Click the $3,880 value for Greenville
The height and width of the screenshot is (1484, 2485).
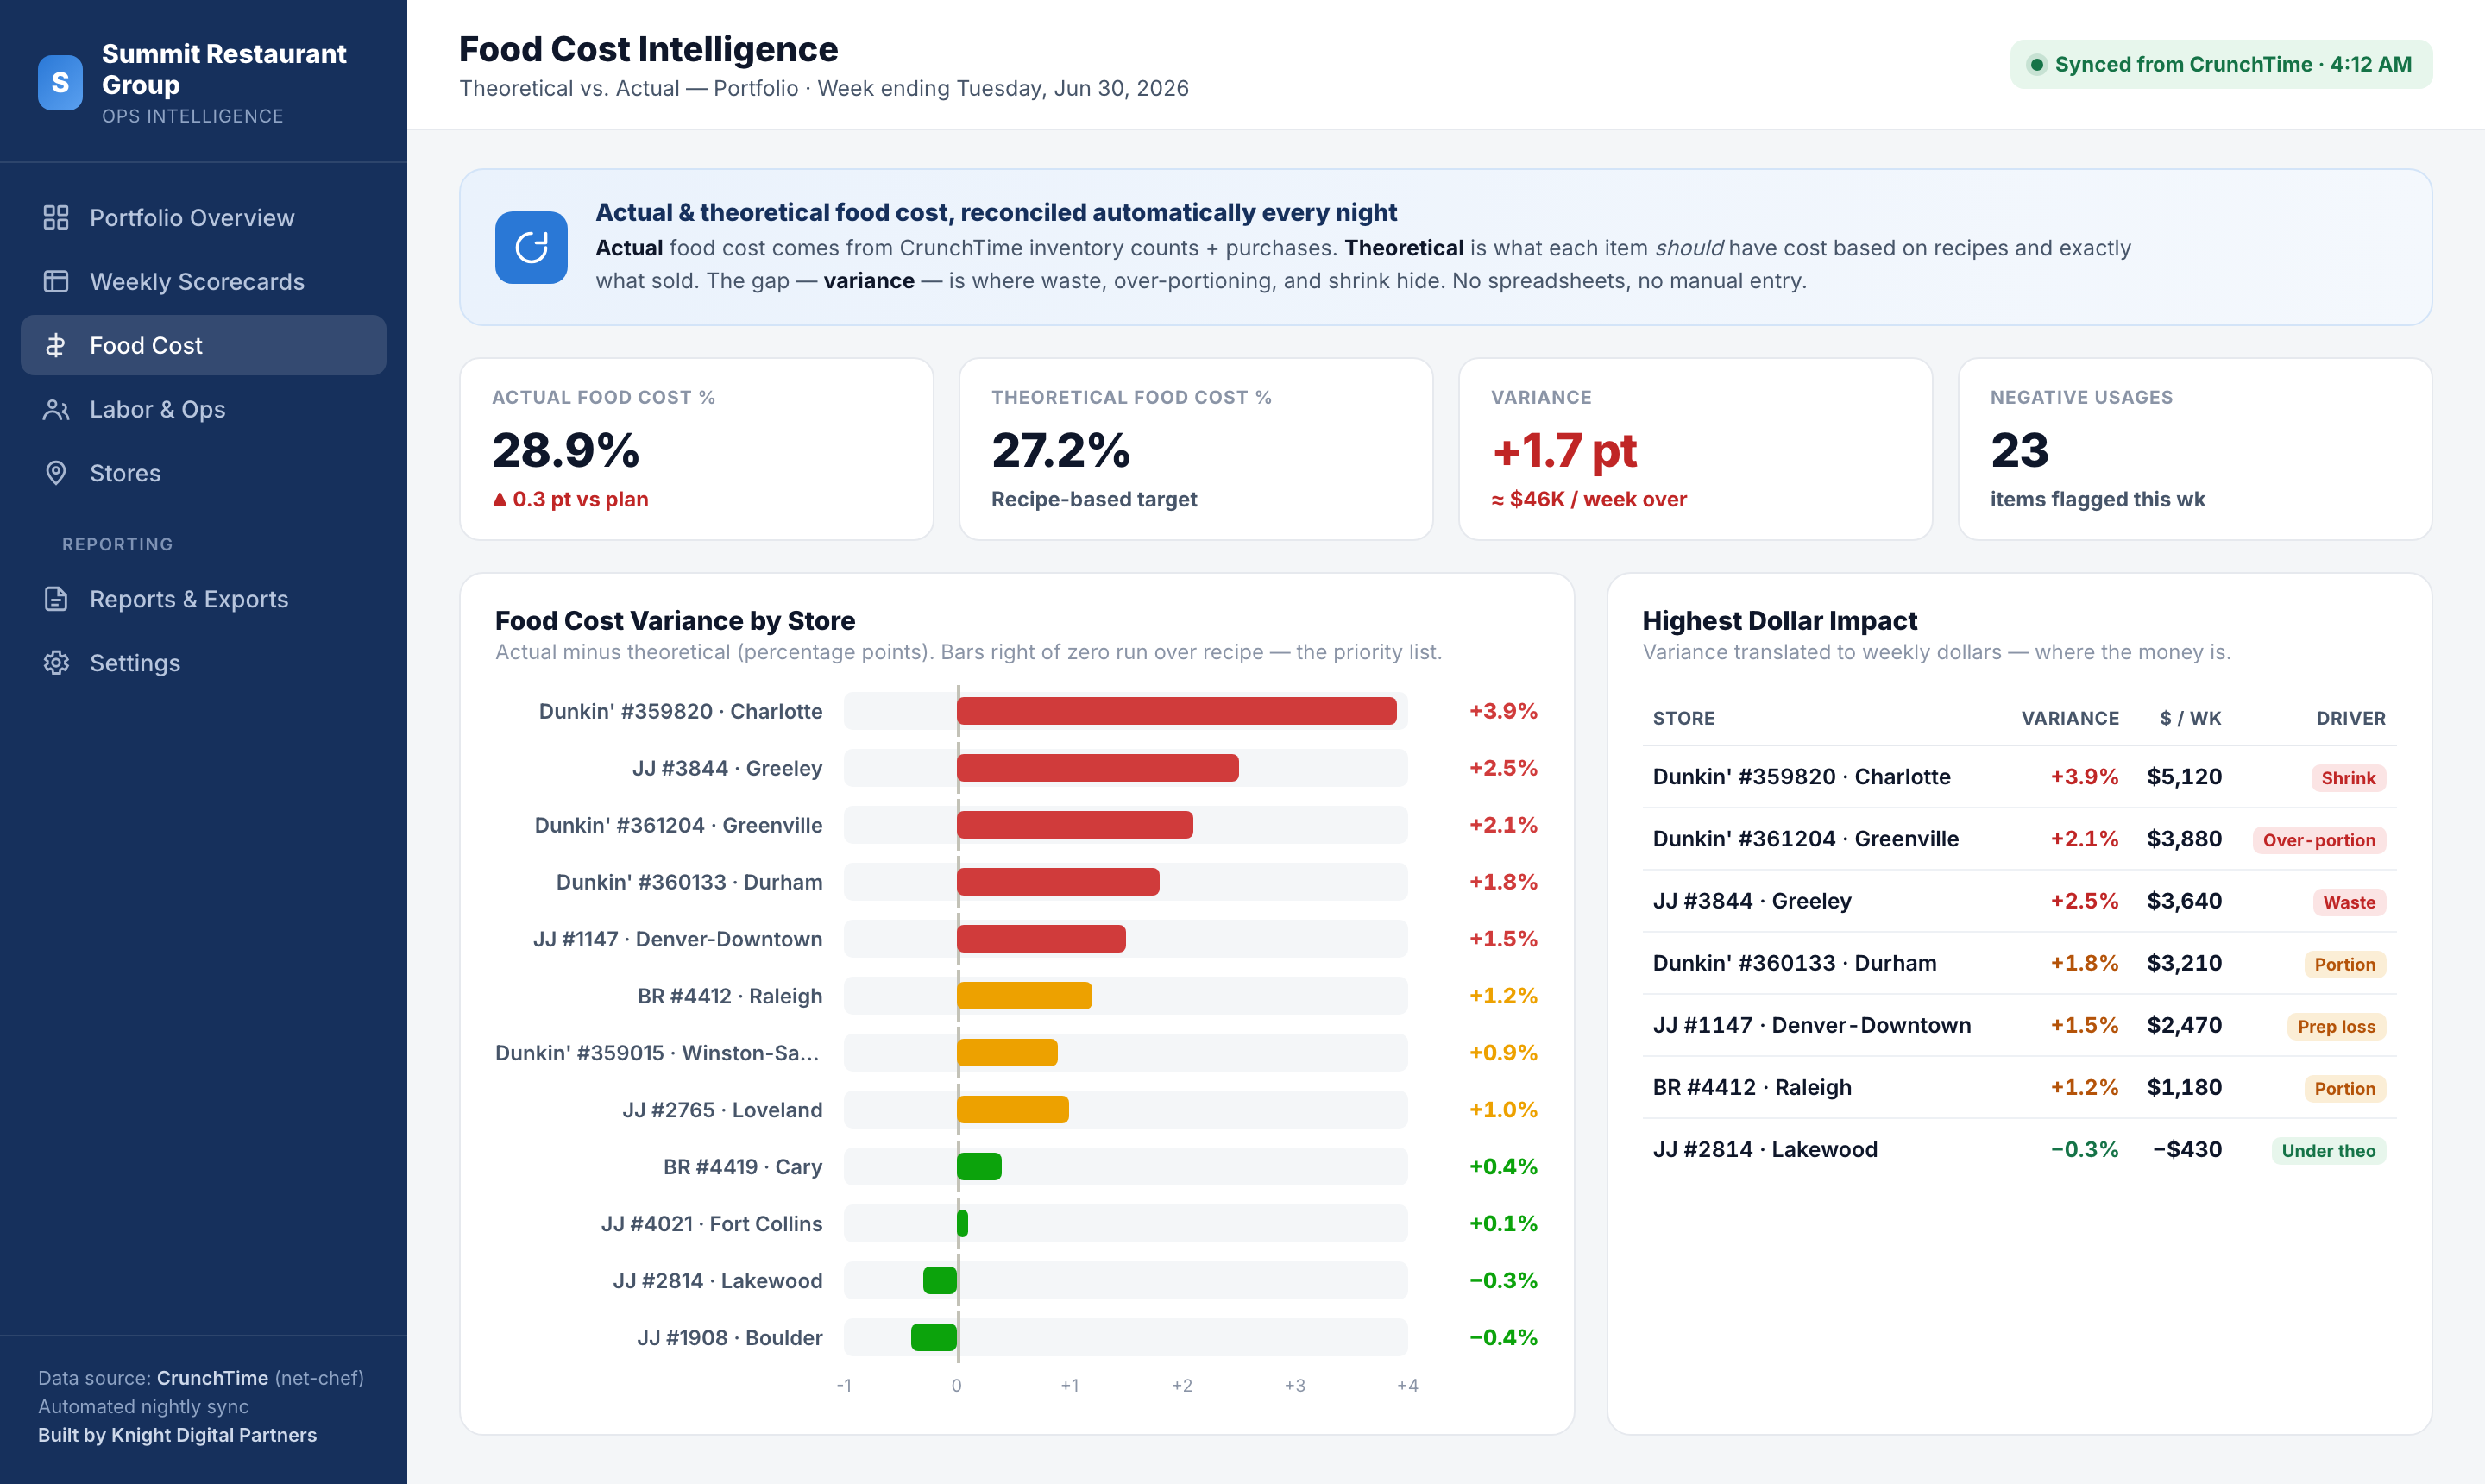[2184, 839]
